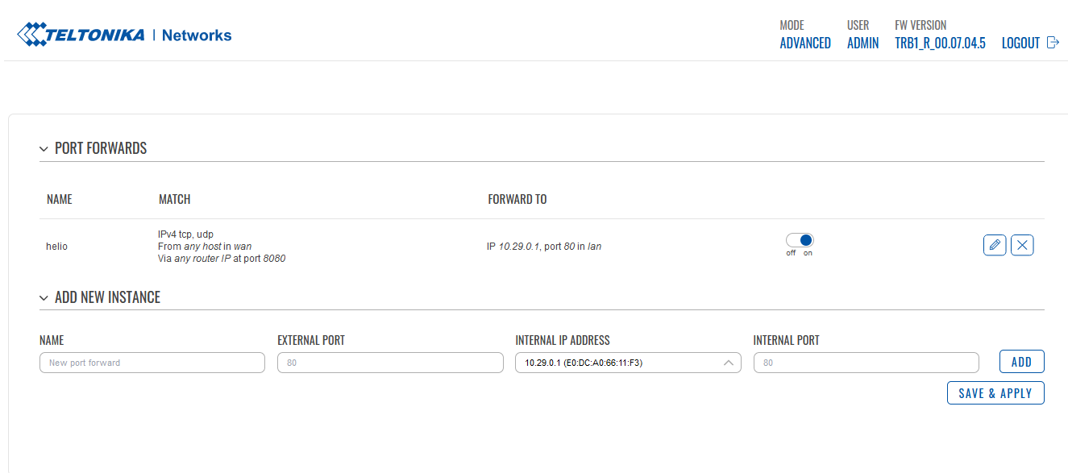The image size is (1068, 473).
Task: Edit the helio port forward rule
Action: tap(995, 245)
